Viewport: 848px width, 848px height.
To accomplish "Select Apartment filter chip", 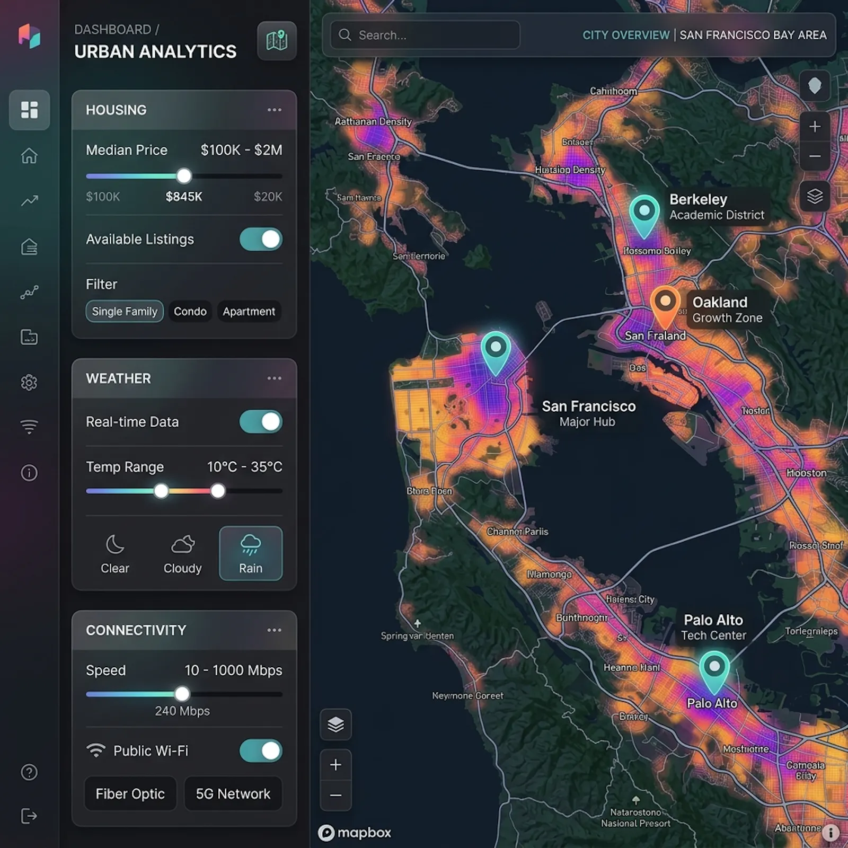I will [x=249, y=312].
